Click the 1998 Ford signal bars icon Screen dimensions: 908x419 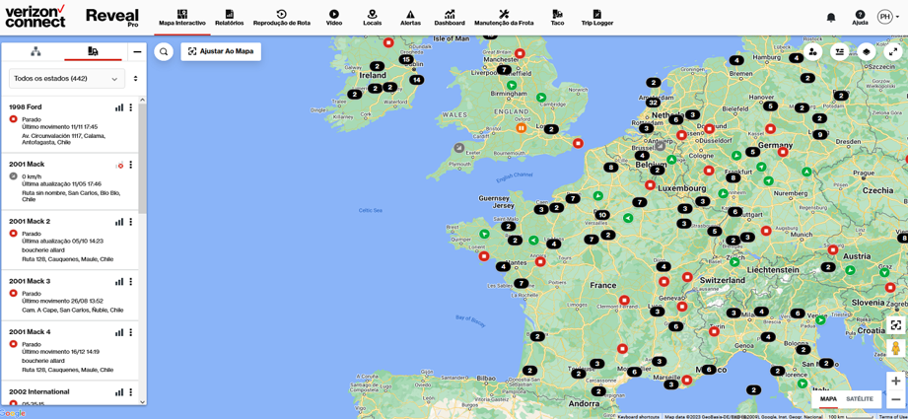tap(119, 107)
